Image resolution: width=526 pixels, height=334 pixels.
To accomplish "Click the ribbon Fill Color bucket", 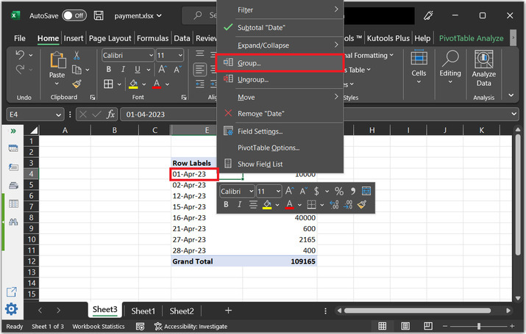I will [133, 84].
